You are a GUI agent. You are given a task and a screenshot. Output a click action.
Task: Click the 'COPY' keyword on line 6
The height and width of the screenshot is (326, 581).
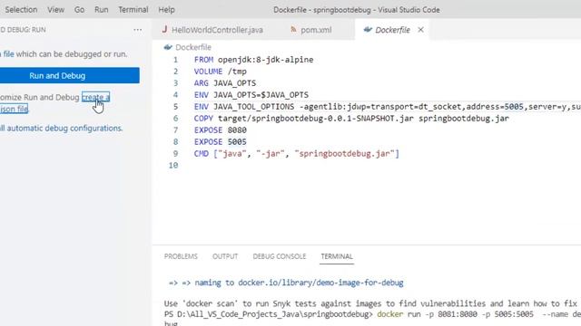(203, 119)
